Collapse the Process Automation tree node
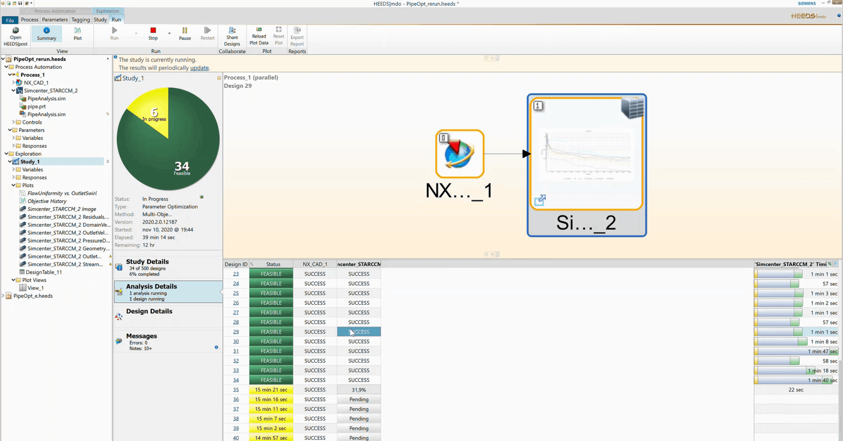Screen dimensions: 843x441 6,67
